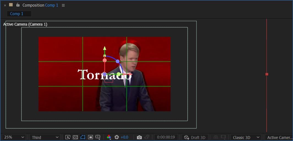Open the Classic 3D renderer dropdown

(x=246, y=137)
